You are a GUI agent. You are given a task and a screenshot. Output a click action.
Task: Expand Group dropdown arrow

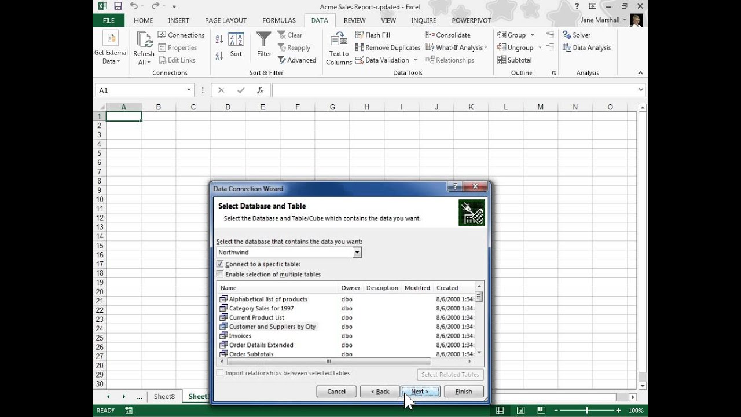pyautogui.click(x=532, y=35)
